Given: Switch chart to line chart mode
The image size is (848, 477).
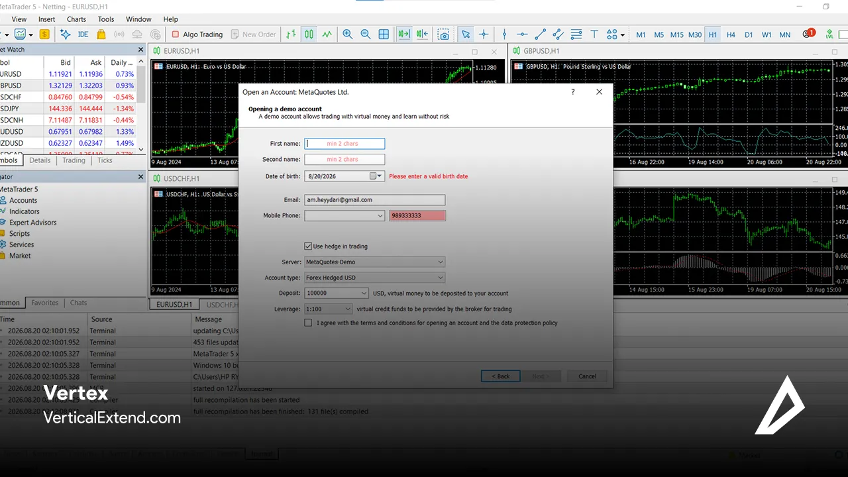Looking at the screenshot, I should [x=327, y=34].
